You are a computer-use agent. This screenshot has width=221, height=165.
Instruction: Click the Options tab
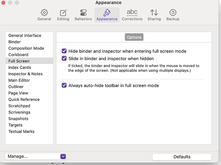pyautogui.click(x=134, y=37)
